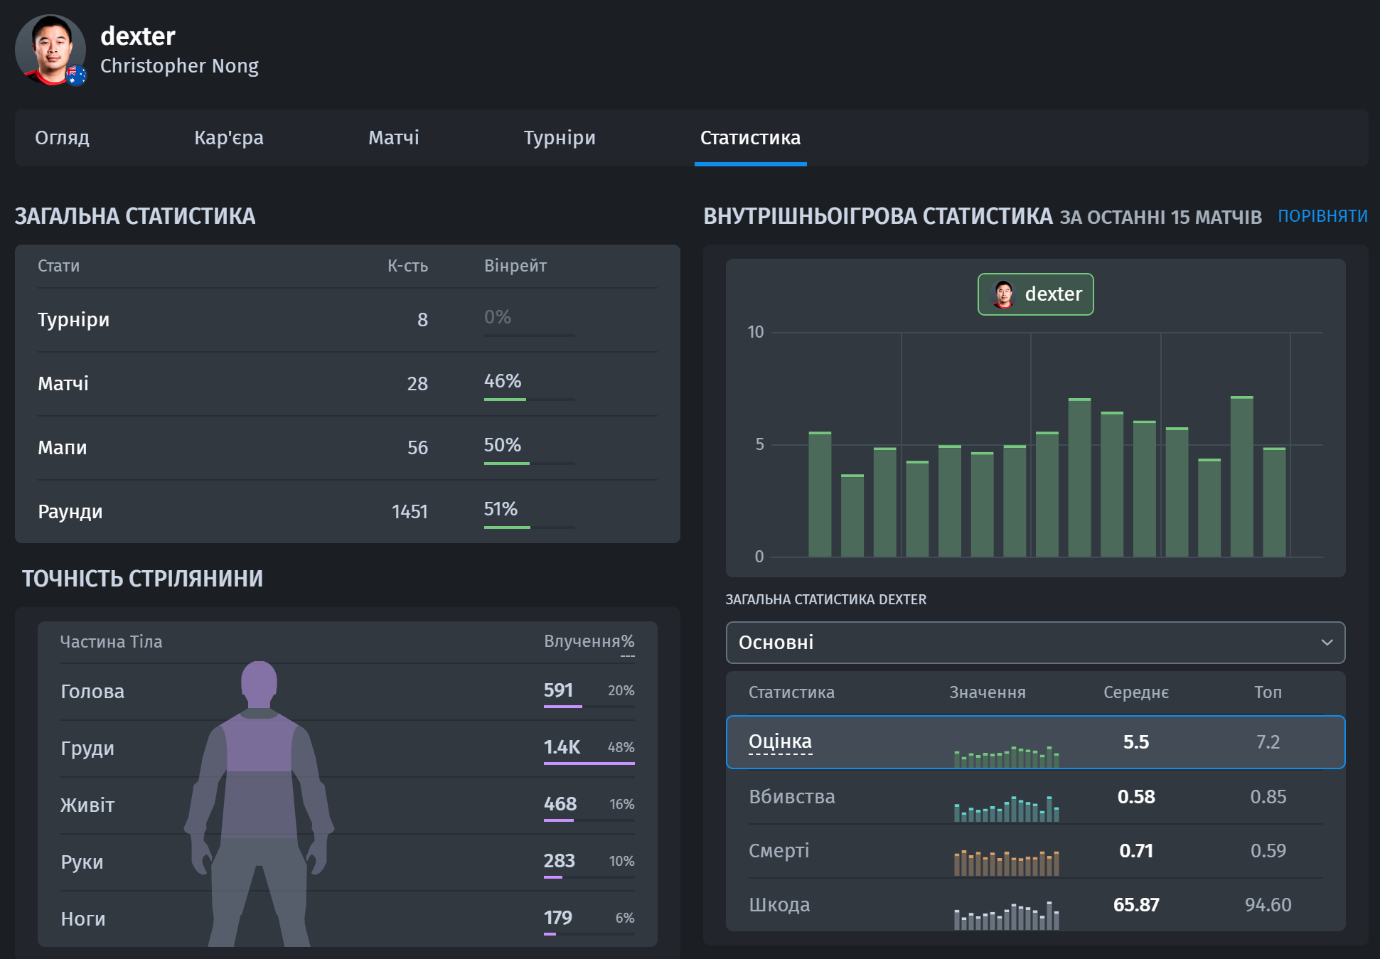Click the Живіт body part label
This screenshot has height=959, width=1380.
[87, 805]
